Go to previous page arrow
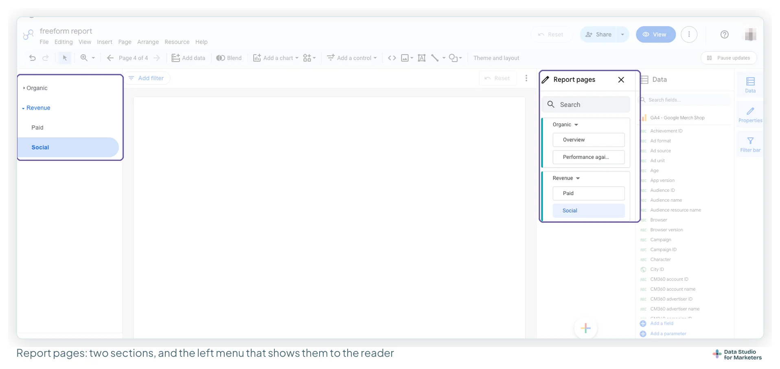Image resolution: width=780 pixels, height=369 pixels. pyautogui.click(x=110, y=58)
